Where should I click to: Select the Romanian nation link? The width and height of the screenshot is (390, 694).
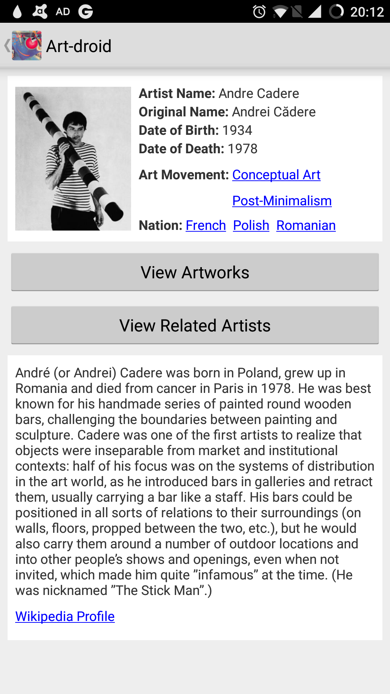point(306,225)
